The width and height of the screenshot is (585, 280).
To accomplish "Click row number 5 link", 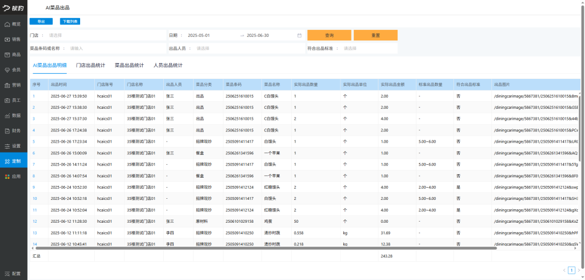I will pos(33,141).
